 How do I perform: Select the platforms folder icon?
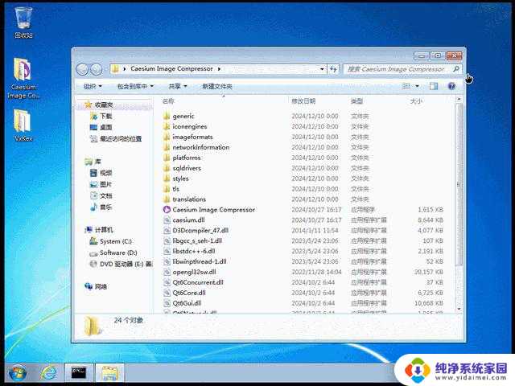click(167, 158)
